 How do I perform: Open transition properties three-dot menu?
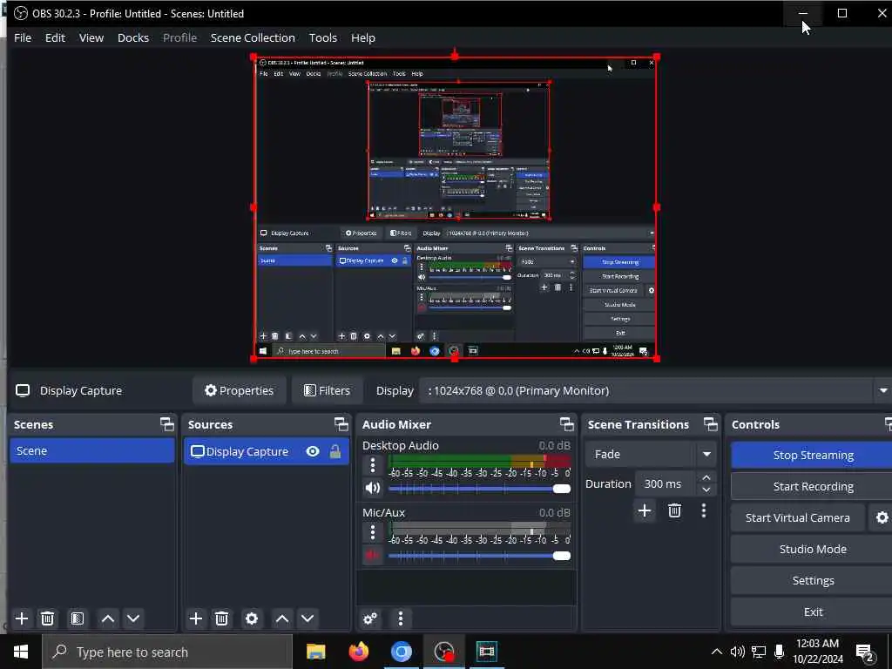click(704, 510)
